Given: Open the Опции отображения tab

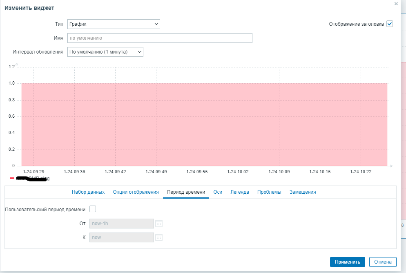Looking at the screenshot, I should click(136, 192).
